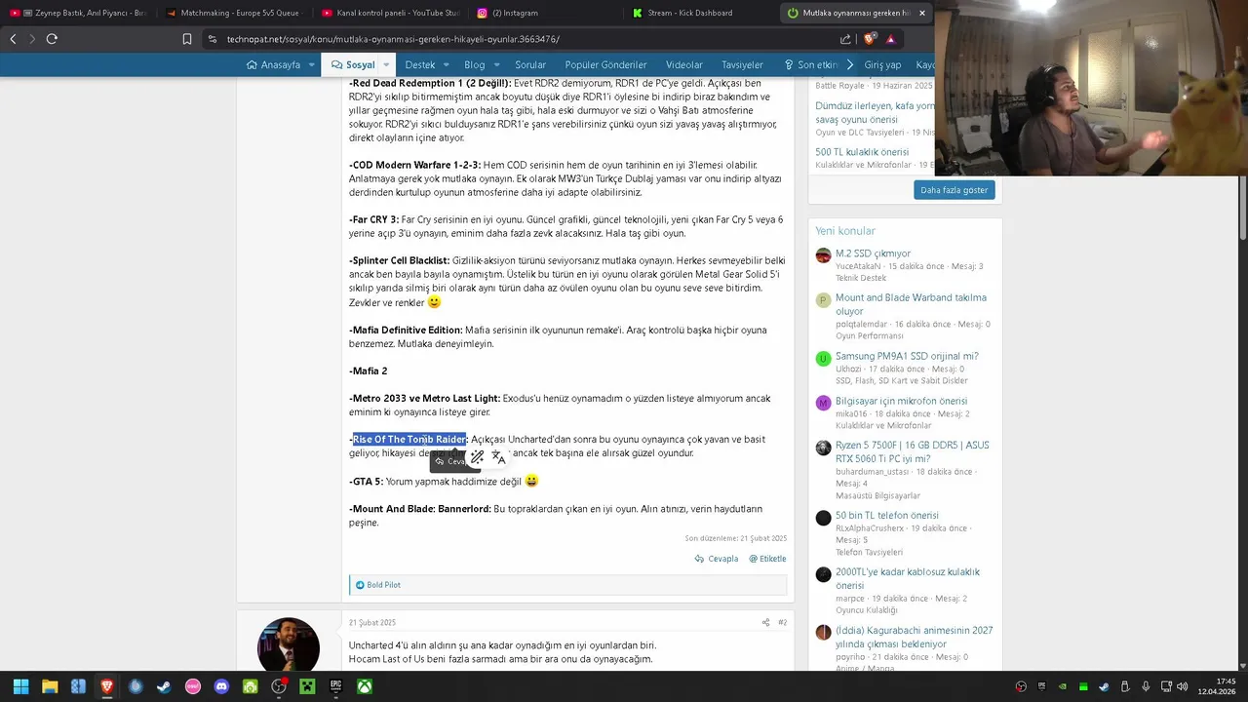
Task: Click the browser address bar URL field
Action: [526, 39]
